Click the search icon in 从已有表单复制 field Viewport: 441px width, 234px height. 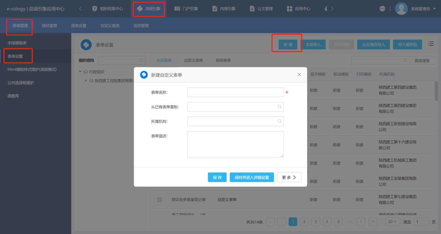279,107
